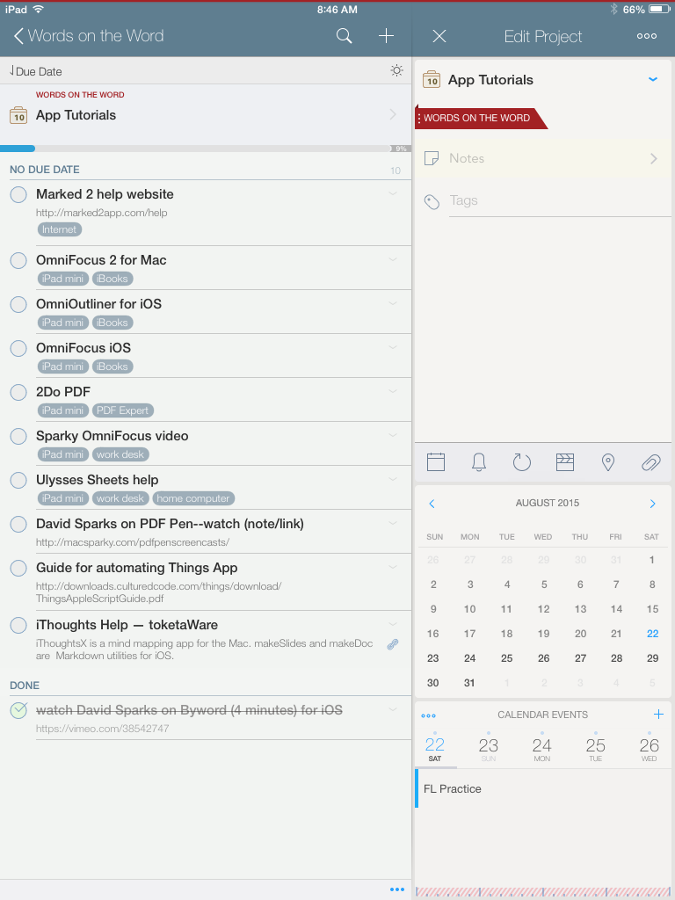Tap the location pin icon

[607, 462]
